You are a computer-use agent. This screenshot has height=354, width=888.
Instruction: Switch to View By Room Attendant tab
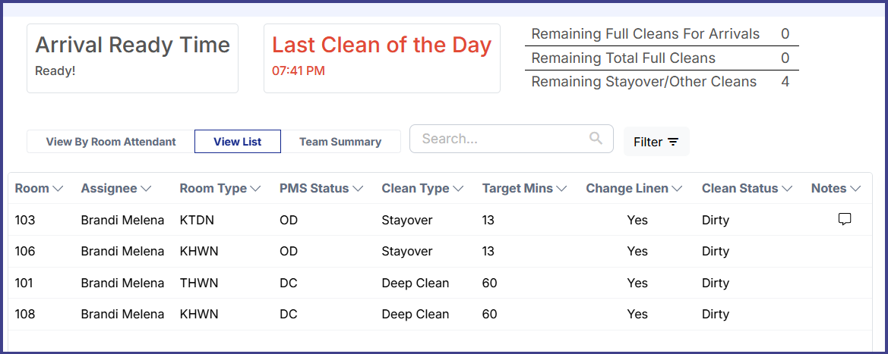111,142
